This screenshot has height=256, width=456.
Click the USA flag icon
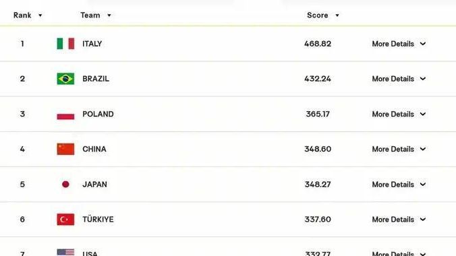(65, 252)
